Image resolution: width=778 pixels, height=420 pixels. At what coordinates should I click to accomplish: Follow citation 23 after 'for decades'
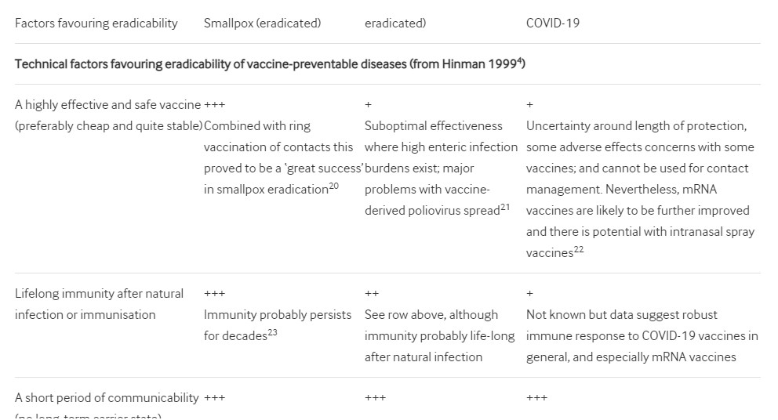tap(273, 332)
